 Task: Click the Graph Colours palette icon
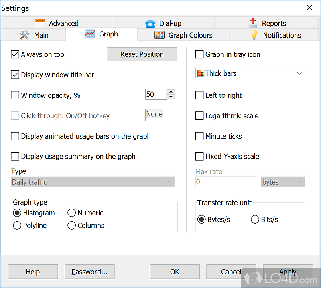click(x=160, y=35)
